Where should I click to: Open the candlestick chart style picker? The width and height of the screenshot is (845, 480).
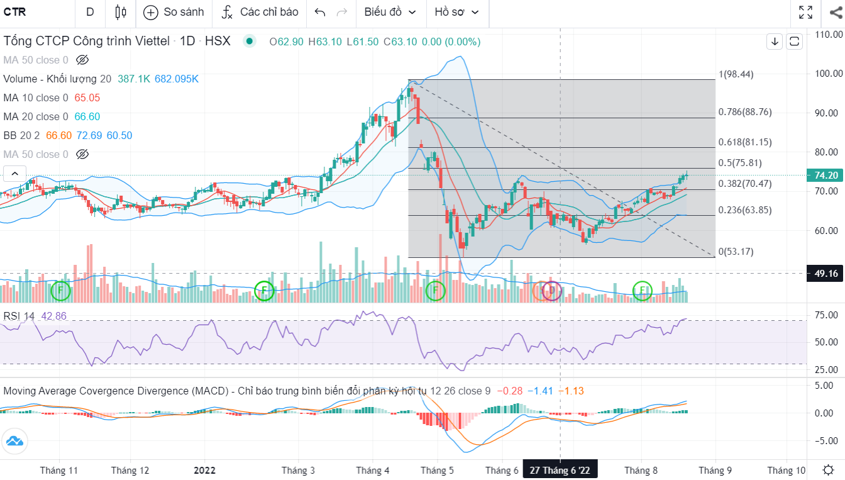[x=121, y=12]
